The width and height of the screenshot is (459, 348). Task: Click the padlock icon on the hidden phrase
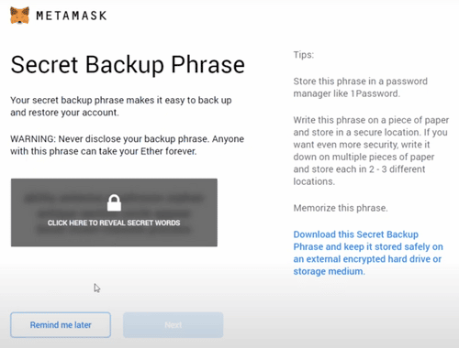[114, 202]
